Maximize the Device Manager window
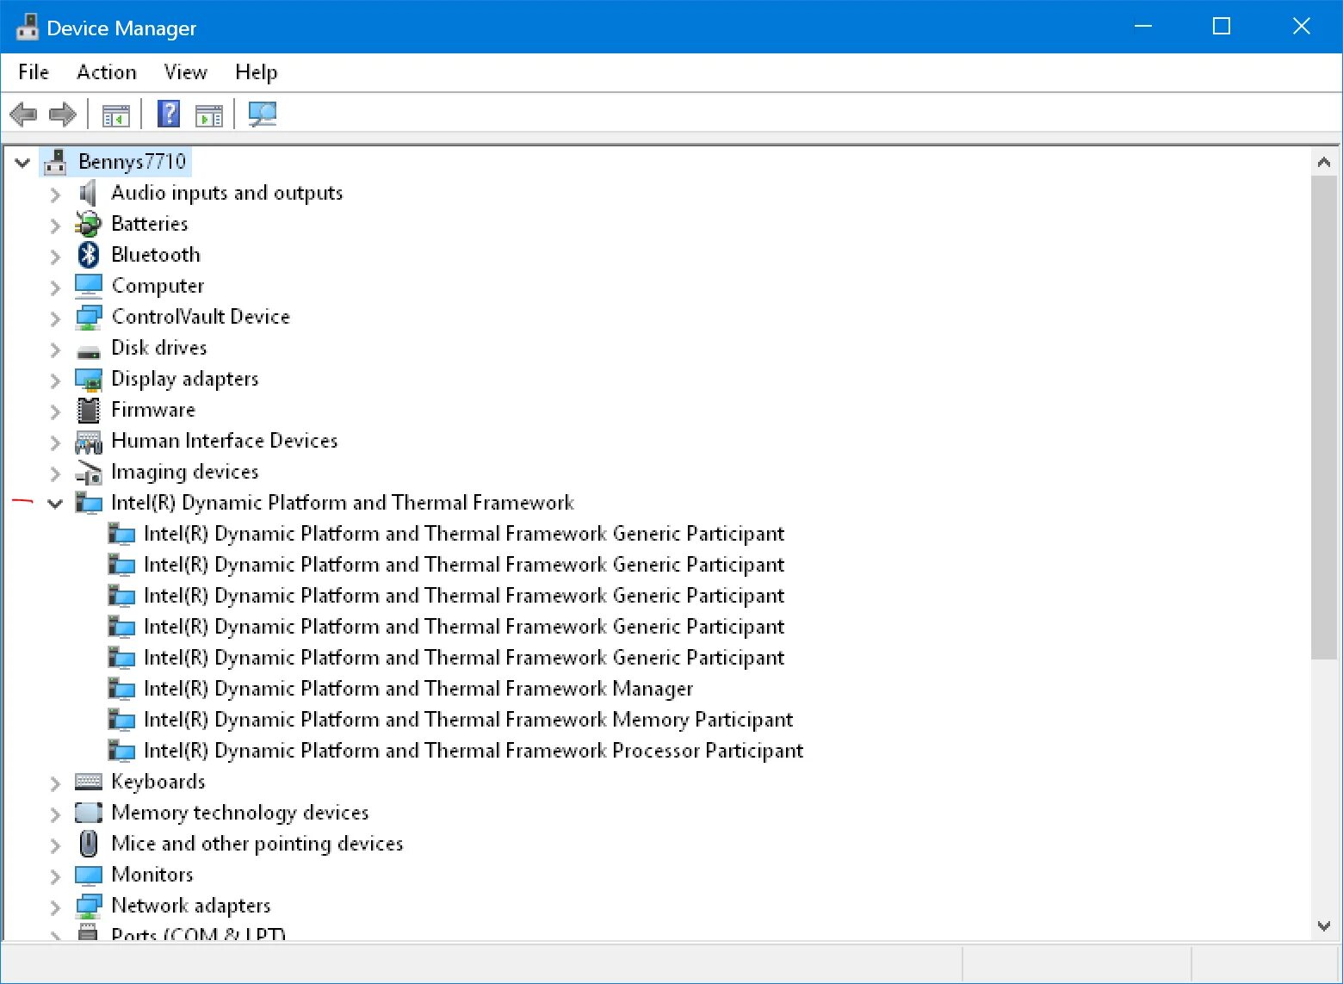1343x984 pixels. coord(1222,27)
